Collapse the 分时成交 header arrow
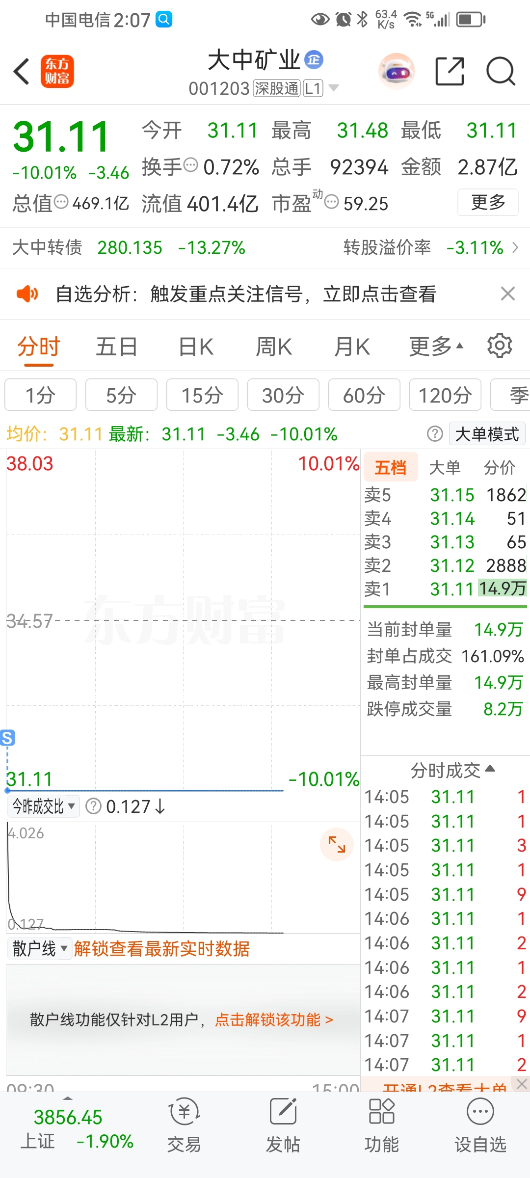530x1178 pixels. [490, 769]
